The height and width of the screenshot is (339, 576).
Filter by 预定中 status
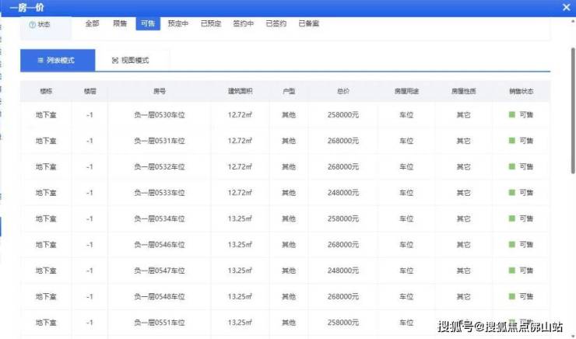178,24
